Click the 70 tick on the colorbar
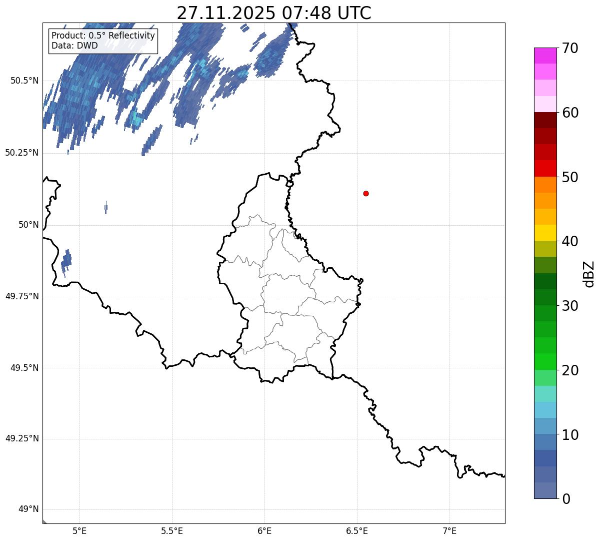 (570, 48)
